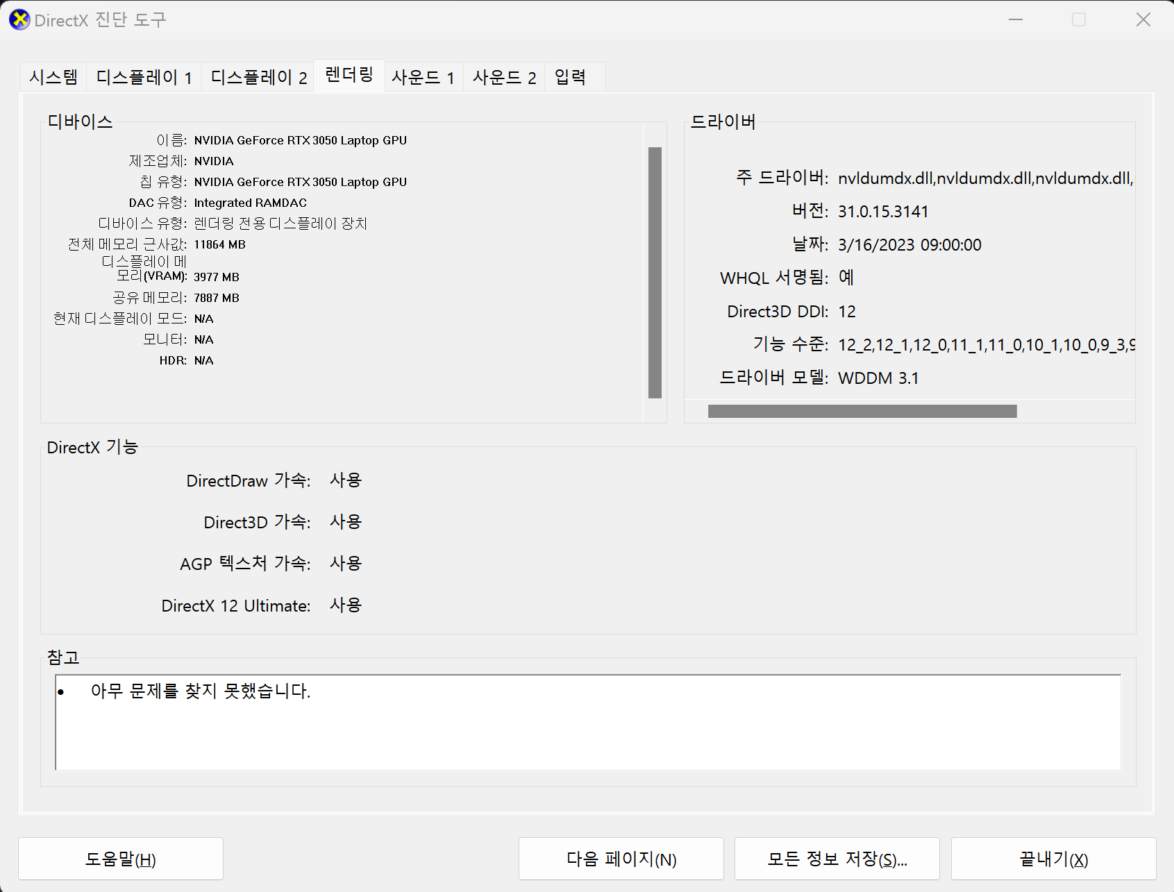Click the 현재 디스플레이 모드 value N/A

[x=204, y=319]
